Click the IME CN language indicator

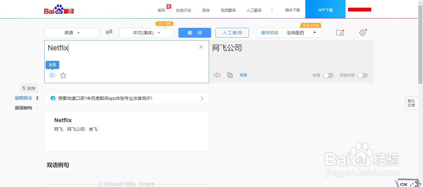403,184
